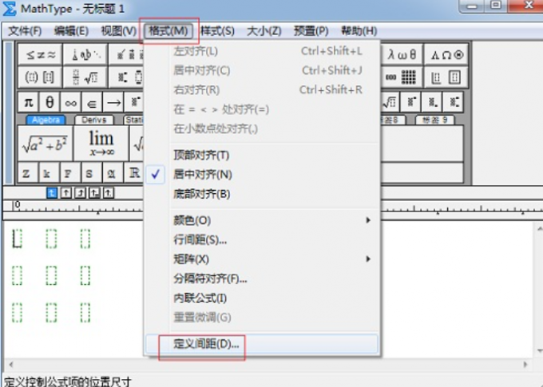The height and width of the screenshot is (387, 543).
Task: Choose 顶部对齐(T) menu entry
Action: 262,155
